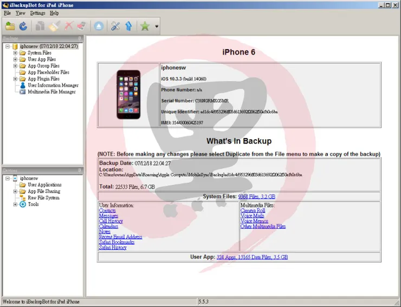This screenshot has width=401, height=307.
Task: Open the Other Multimedia Files link
Action: (x=263, y=227)
